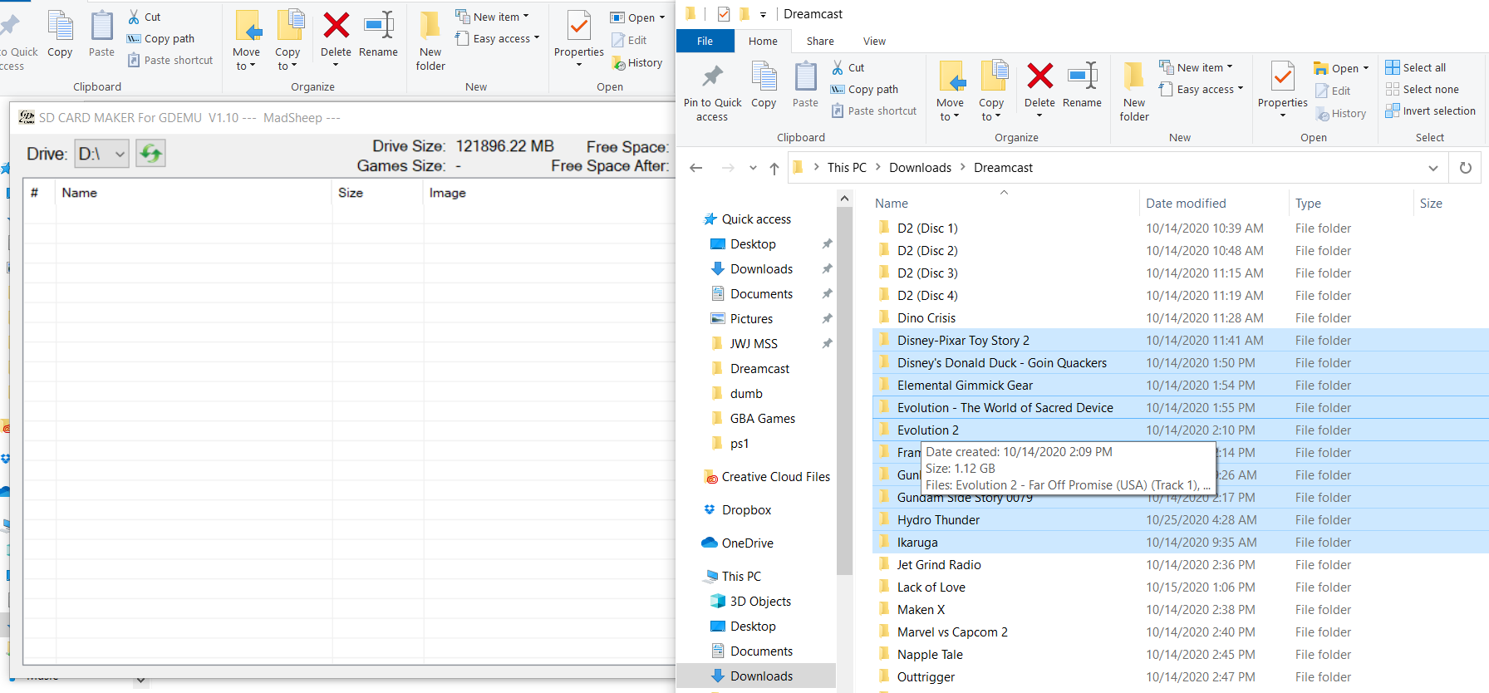Screen dimensions: 1489x693
Task: Click Select none in the ribbon
Action: [x=1423, y=89]
